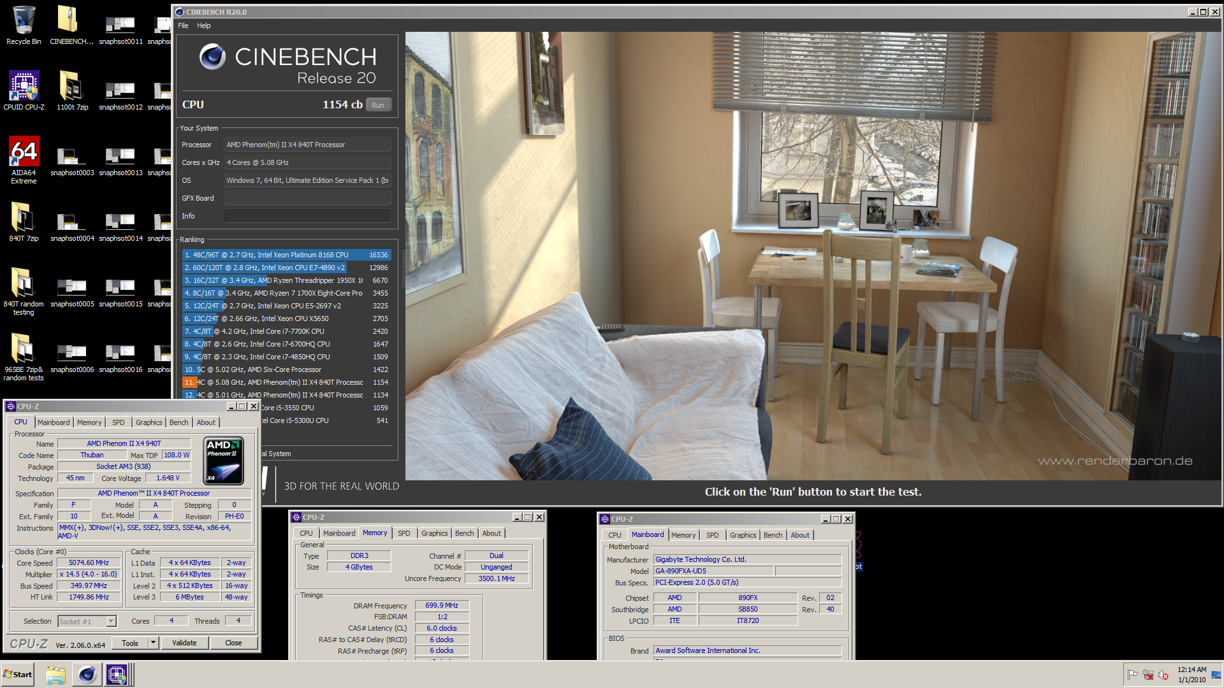
Task: Open snaphsot0003 image file
Action: (72, 160)
